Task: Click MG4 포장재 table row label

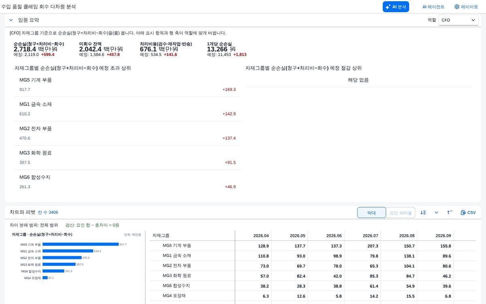Action: tap(174, 296)
